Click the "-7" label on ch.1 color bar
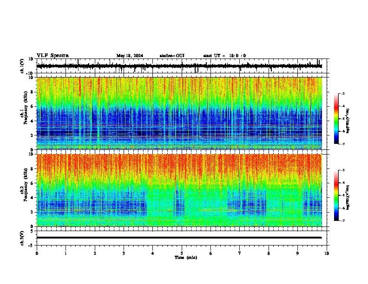The height and width of the screenshot is (284, 368). pyautogui.click(x=343, y=144)
